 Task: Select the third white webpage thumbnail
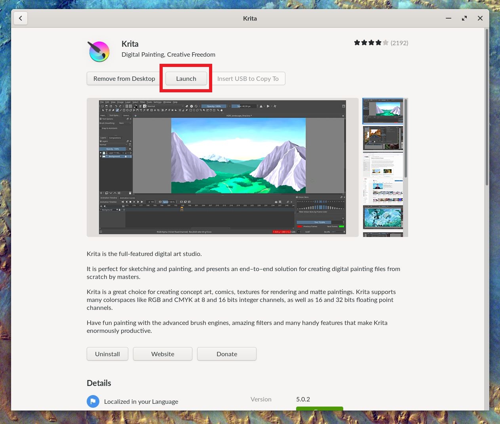383,164
